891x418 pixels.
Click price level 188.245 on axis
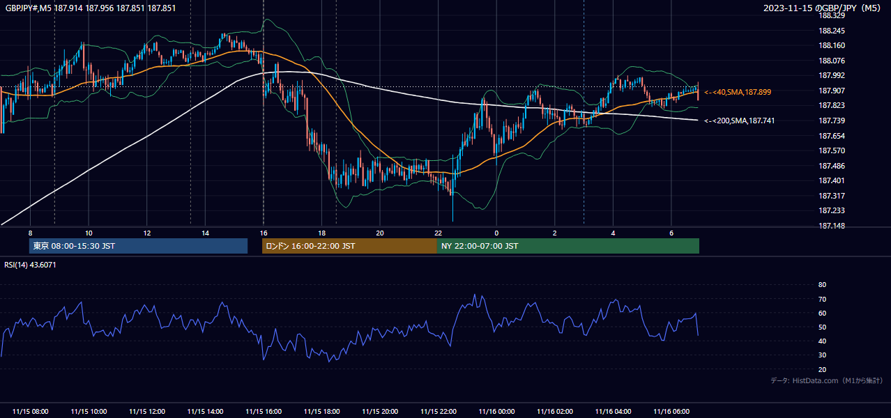point(832,31)
